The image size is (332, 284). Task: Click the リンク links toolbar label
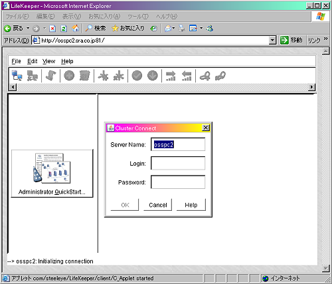tap(314, 41)
